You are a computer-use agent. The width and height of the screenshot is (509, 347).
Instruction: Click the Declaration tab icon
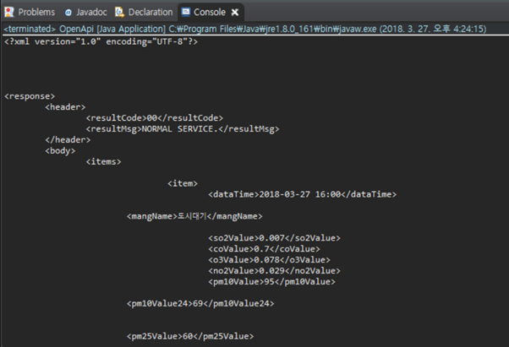(120, 13)
